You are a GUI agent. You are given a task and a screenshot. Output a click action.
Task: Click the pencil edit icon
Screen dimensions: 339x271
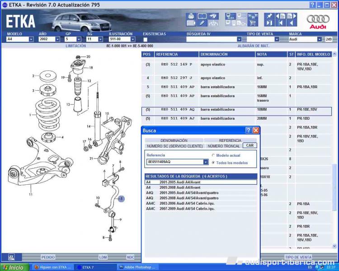202,23
